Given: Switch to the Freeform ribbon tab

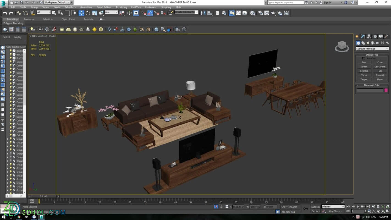Looking at the screenshot, I should [x=29, y=19].
